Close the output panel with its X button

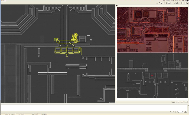(x=188, y=105)
